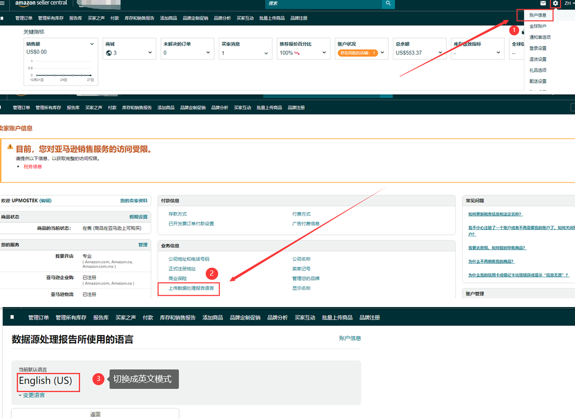The image size is (575, 418).
Task: Click the 返回 button
Action: click(x=95, y=414)
